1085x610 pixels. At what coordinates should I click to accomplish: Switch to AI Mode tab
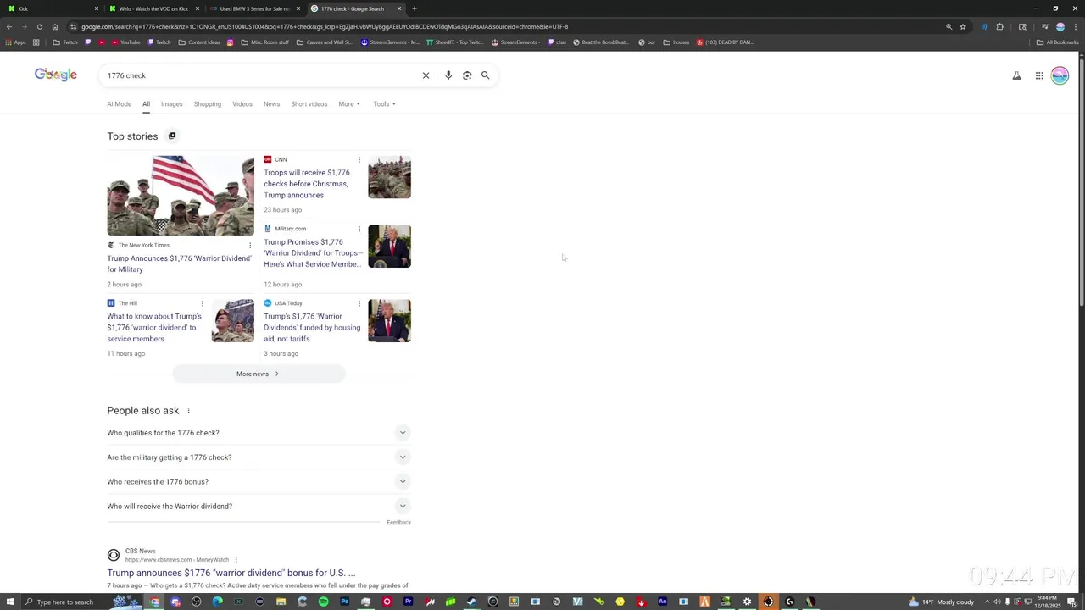pyautogui.click(x=119, y=104)
